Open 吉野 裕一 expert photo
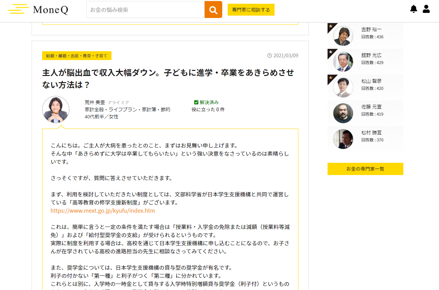The width and height of the screenshot is (439, 290). click(x=343, y=36)
